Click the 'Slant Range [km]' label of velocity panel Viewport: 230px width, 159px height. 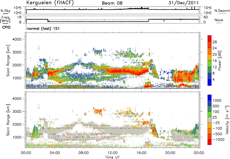(x=8, y=120)
